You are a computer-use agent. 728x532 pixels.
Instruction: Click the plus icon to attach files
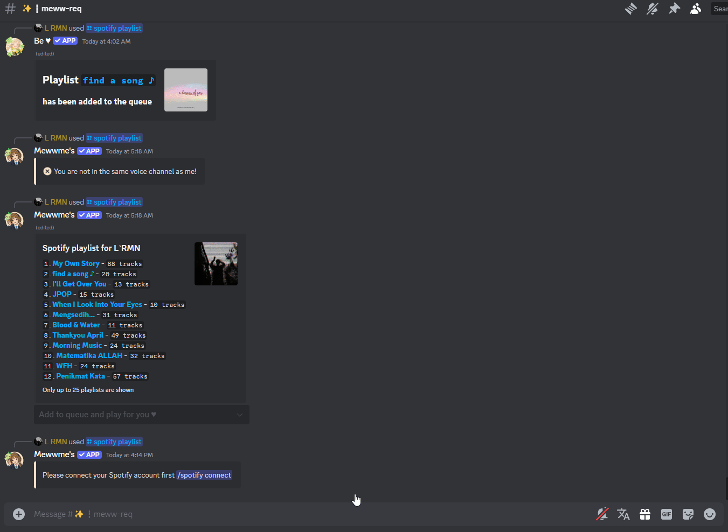18,514
